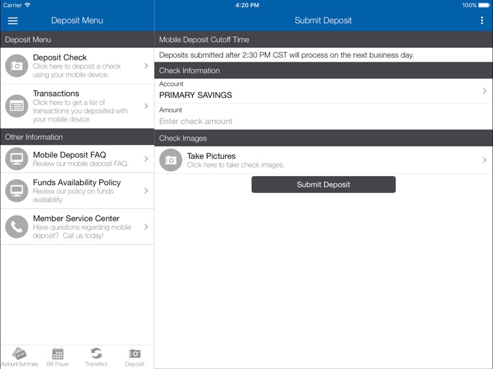The width and height of the screenshot is (493, 369).
Task: Open the three-dot overflow menu
Action: (482, 20)
